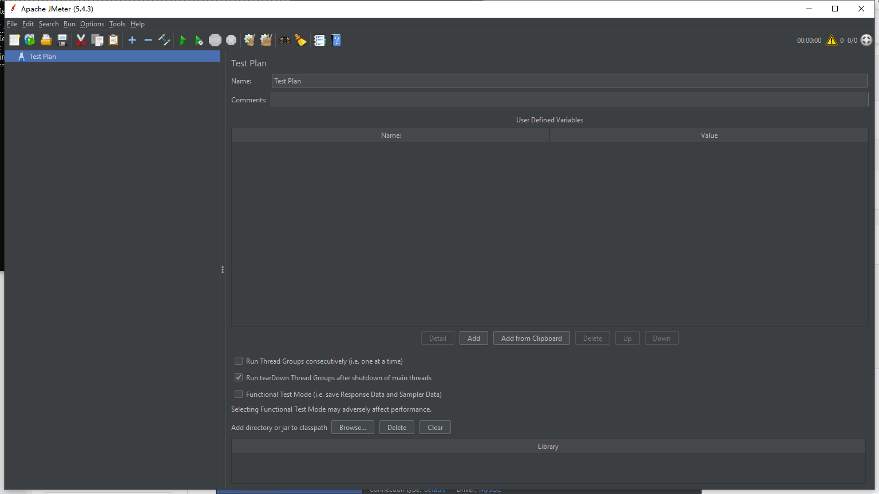879x494 pixels.
Task: Clear all results with double-broom icon
Action: [266, 40]
